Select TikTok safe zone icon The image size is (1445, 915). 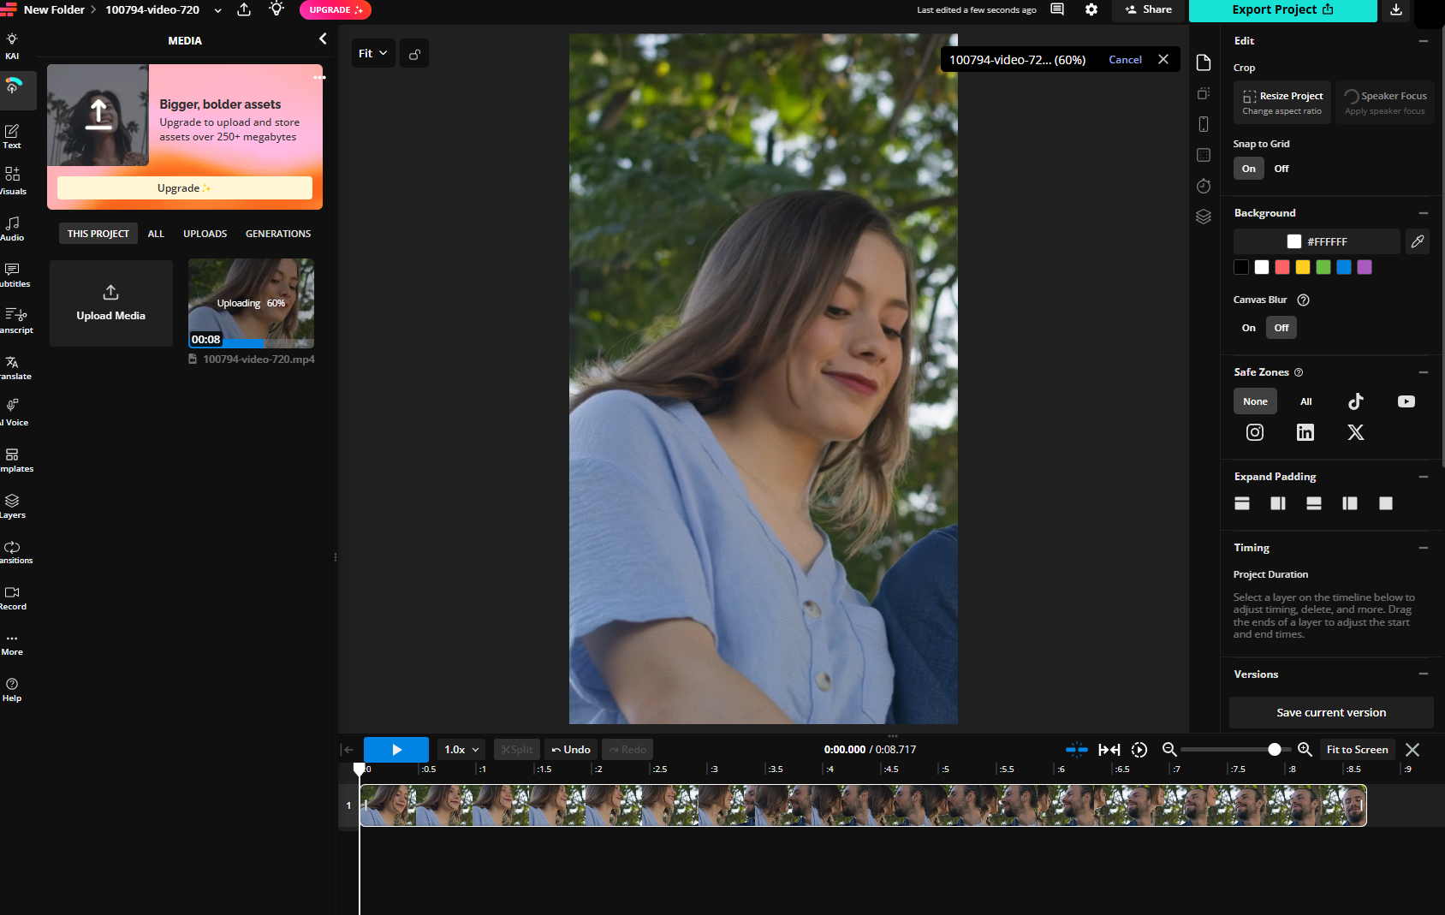coord(1356,401)
